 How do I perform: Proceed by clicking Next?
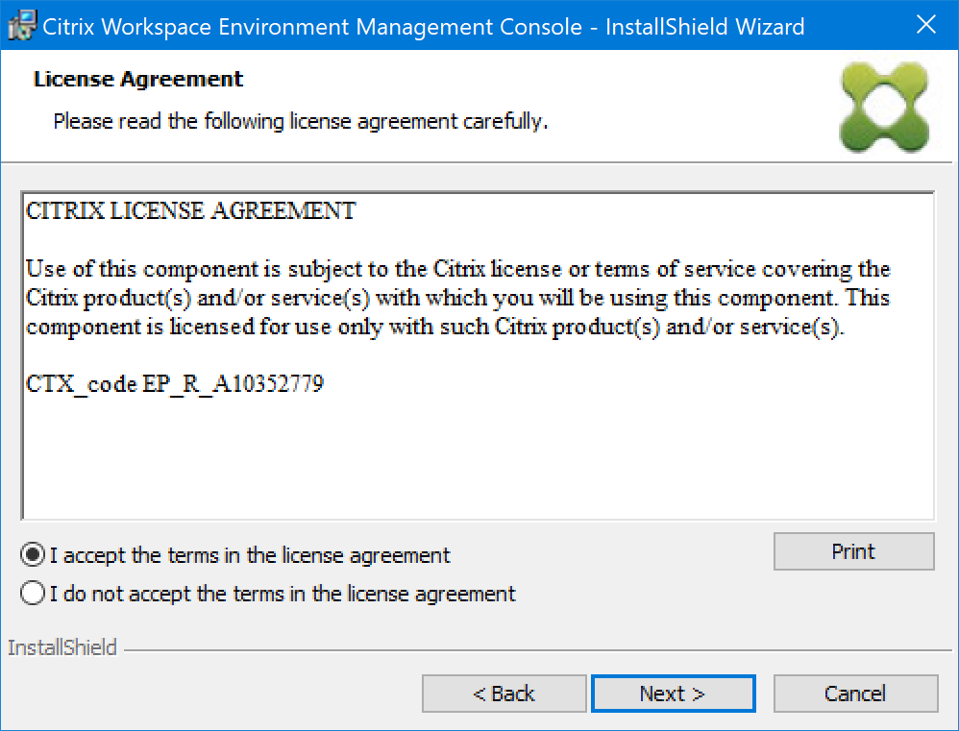(673, 694)
